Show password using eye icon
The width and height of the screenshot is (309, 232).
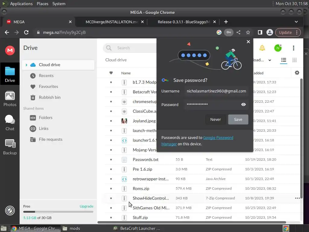(x=244, y=104)
